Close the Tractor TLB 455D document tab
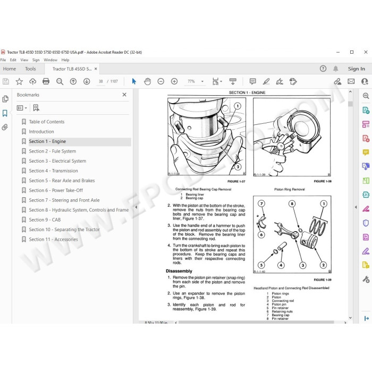The height and width of the screenshot is (372, 372). click(x=96, y=69)
